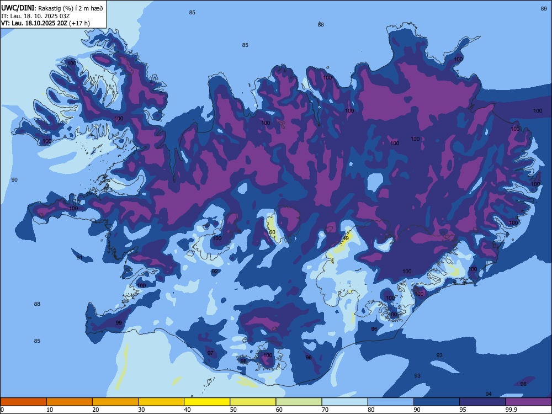Select the '70' legend tick label
The height and width of the screenshot is (414, 552).
point(325,410)
